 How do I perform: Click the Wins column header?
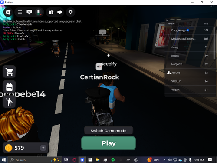206,23
